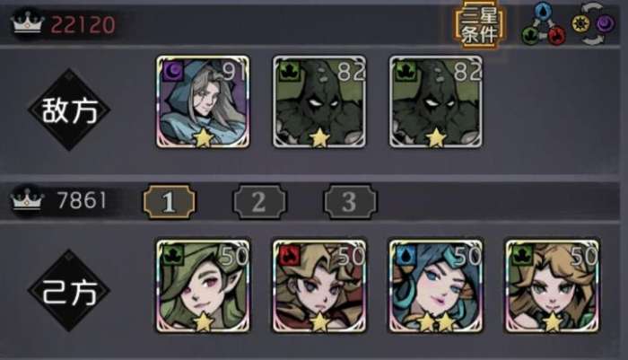
Task: Click the crown icon beside 7861
Action: click(27, 198)
